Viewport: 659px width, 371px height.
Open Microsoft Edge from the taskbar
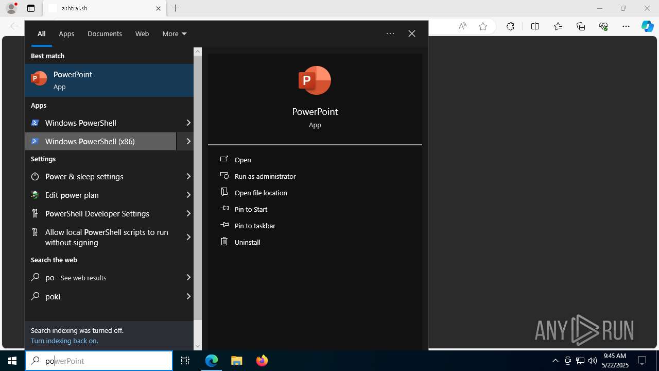coord(212,361)
